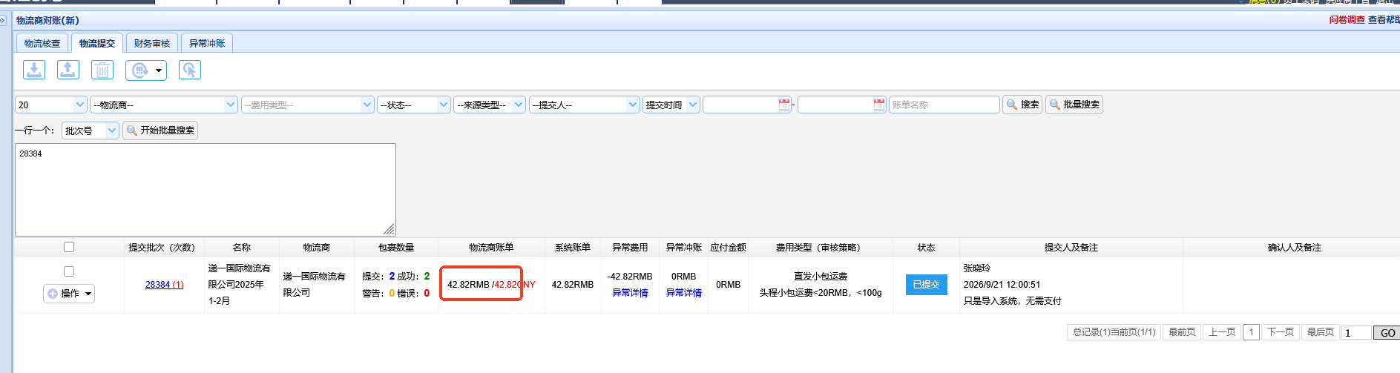Viewport: 1400px width, 373px height.
Task: Click the 提交人及备注 column header
Action: click(1071, 248)
